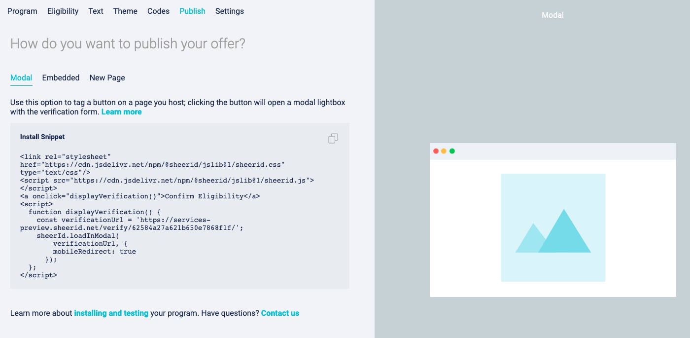The height and width of the screenshot is (338, 690).
Task: Select the Codes tab
Action: [158, 11]
